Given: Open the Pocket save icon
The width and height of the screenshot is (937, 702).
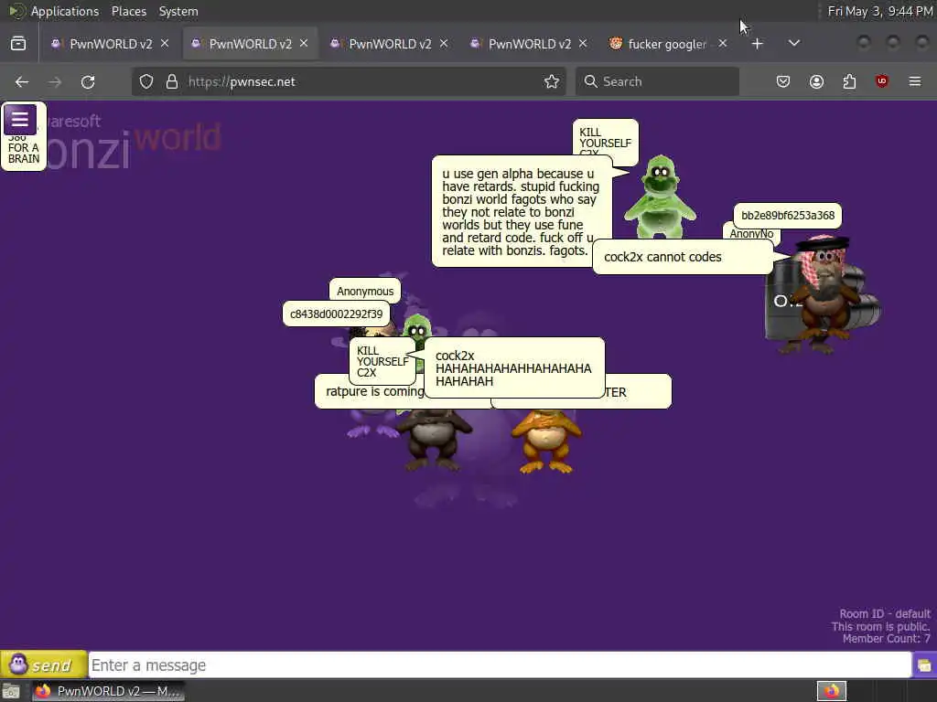Looking at the screenshot, I should pyautogui.click(x=783, y=81).
